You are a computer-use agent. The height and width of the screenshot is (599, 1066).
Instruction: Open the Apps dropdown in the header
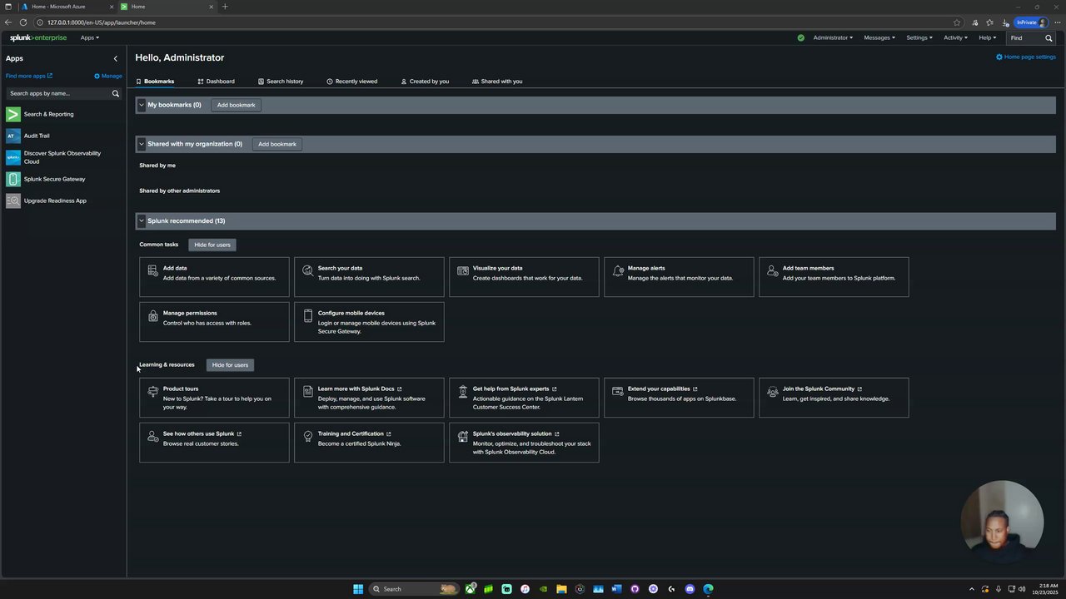89,38
